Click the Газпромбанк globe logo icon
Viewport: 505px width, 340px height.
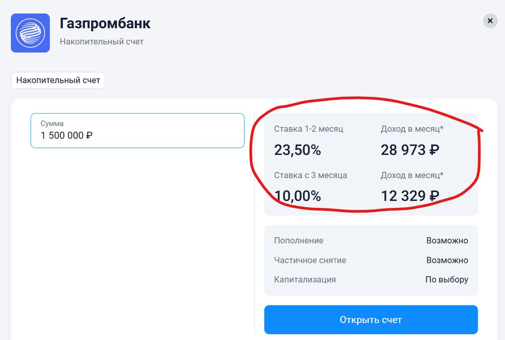pyautogui.click(x=30, y=33)
